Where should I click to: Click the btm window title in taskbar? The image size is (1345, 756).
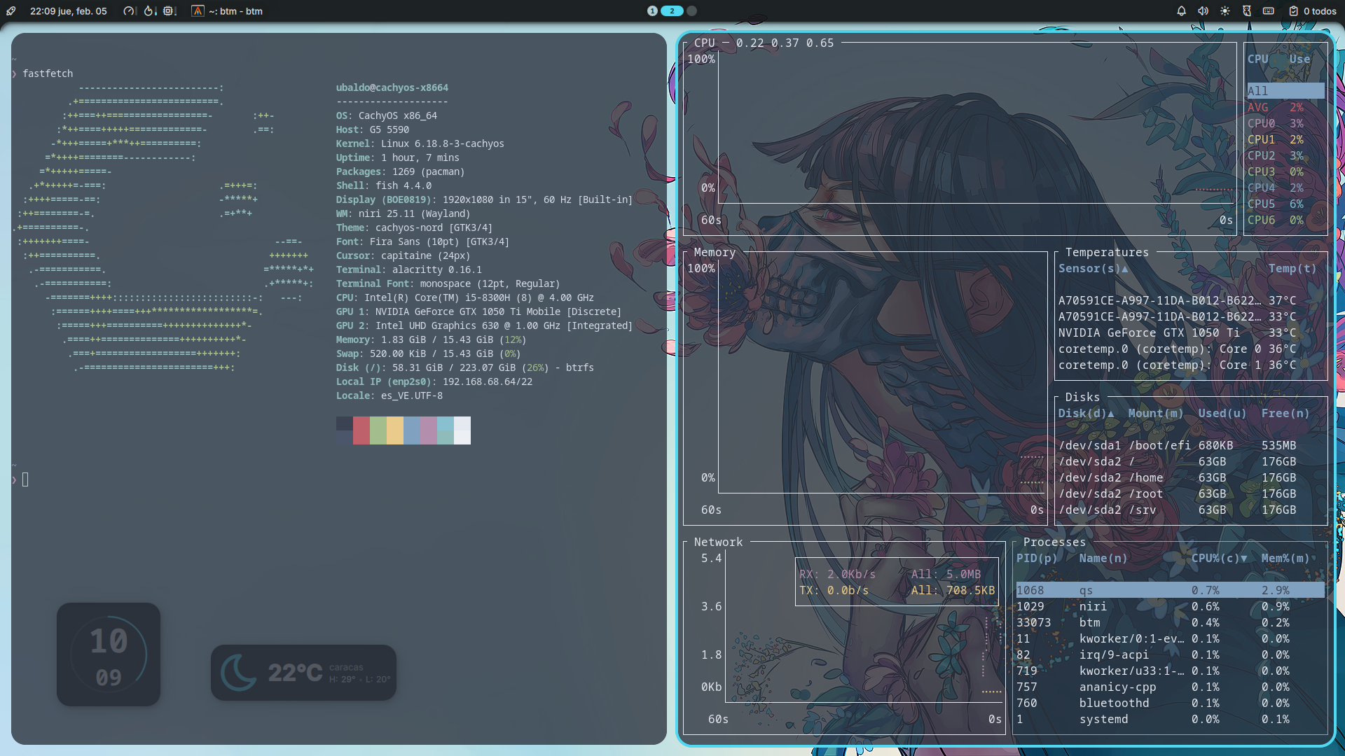pos(235,11)
